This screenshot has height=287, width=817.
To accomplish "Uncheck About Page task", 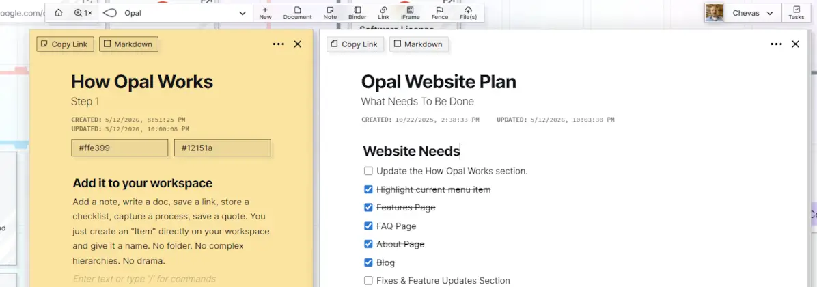I will (x=368, y=244).
